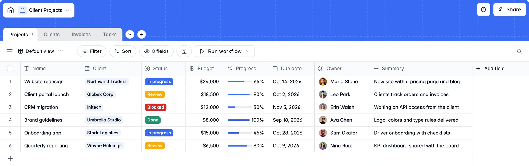Add a new row with plus icon

pos(10,158)
